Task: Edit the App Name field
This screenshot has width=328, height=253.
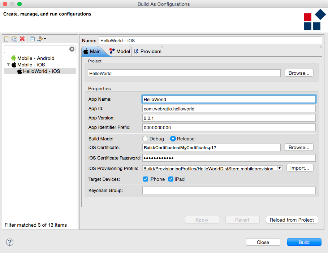Action: pyautogui.click(x=229, y=99)
